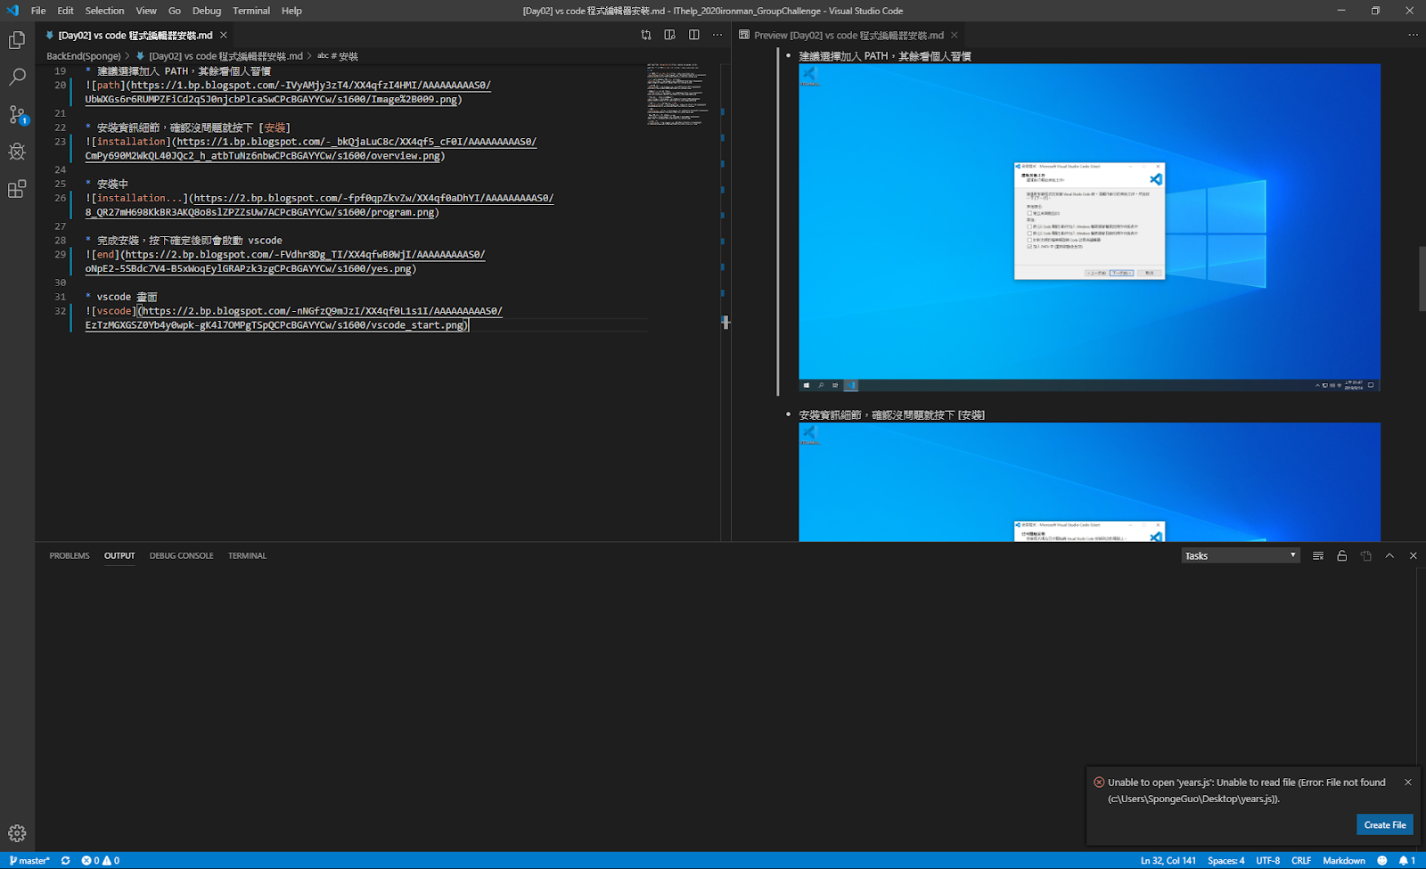The image size is (1426, 869).
Task: Open the Selection menu
Action: [x=105, y=11]
